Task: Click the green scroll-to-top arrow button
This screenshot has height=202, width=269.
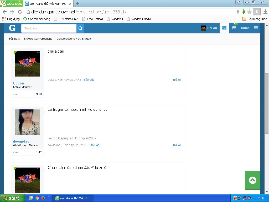Action: [252, 180]
